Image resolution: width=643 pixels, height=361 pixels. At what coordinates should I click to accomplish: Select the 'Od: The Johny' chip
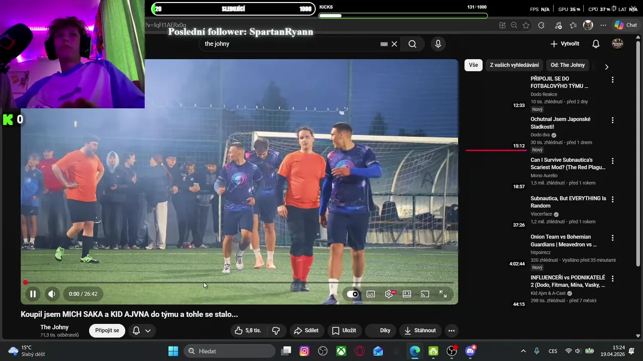point(568,65)
